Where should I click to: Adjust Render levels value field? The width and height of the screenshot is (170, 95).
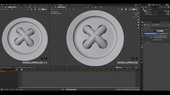[160, 37]
